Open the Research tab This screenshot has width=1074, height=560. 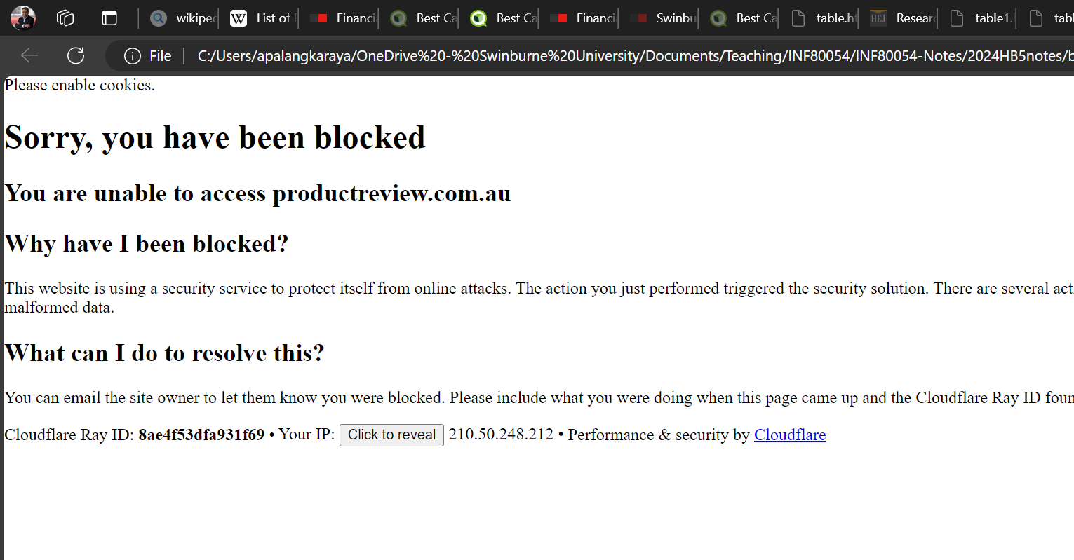[904, 18]
